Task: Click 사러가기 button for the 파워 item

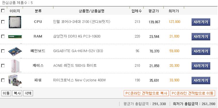Action: tap(201, 80)
